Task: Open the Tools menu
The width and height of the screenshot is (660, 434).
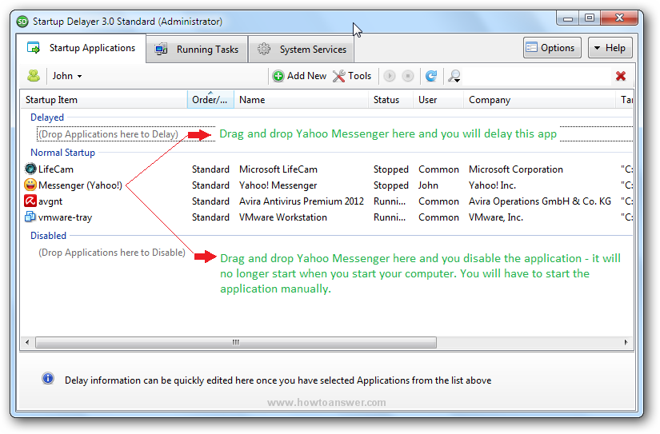Action: (x=352, y=76)
